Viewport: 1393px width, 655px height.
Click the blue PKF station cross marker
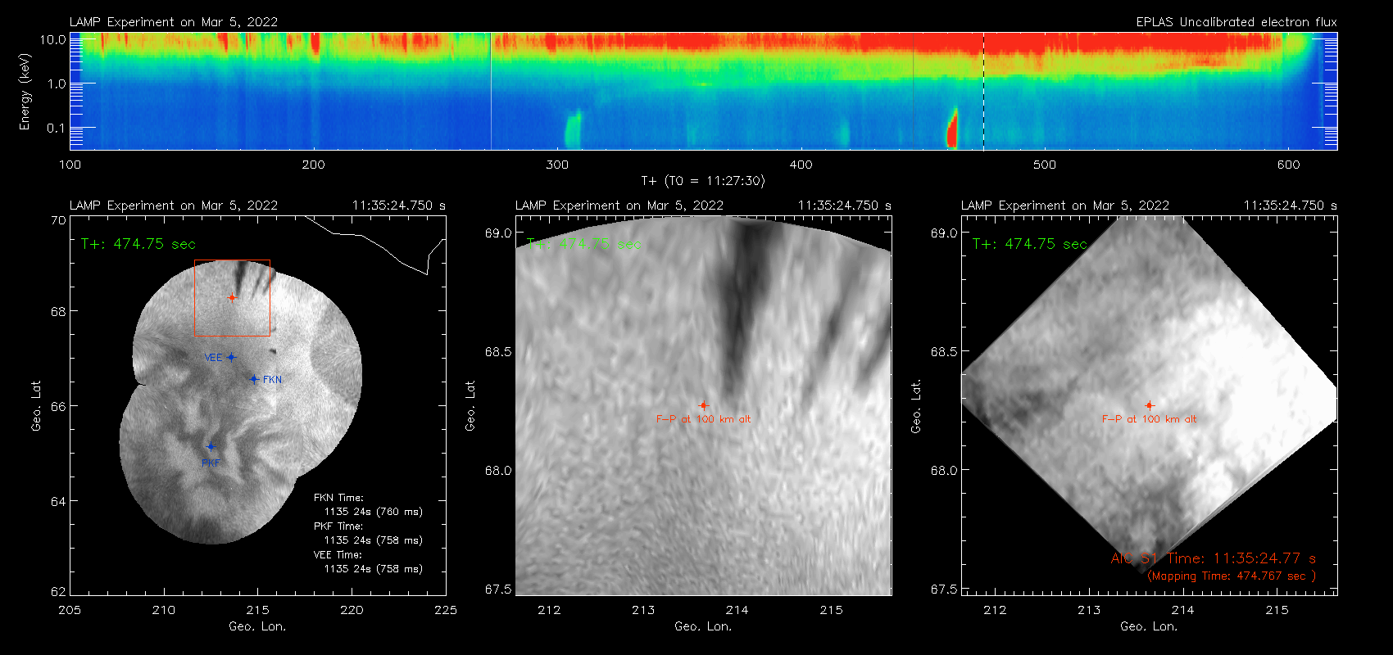pyautogui.click(x=211, y=447)
